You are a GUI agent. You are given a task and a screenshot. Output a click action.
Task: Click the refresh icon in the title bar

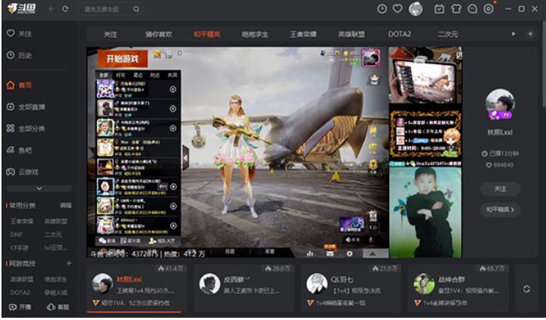click(x=65, y=8)
